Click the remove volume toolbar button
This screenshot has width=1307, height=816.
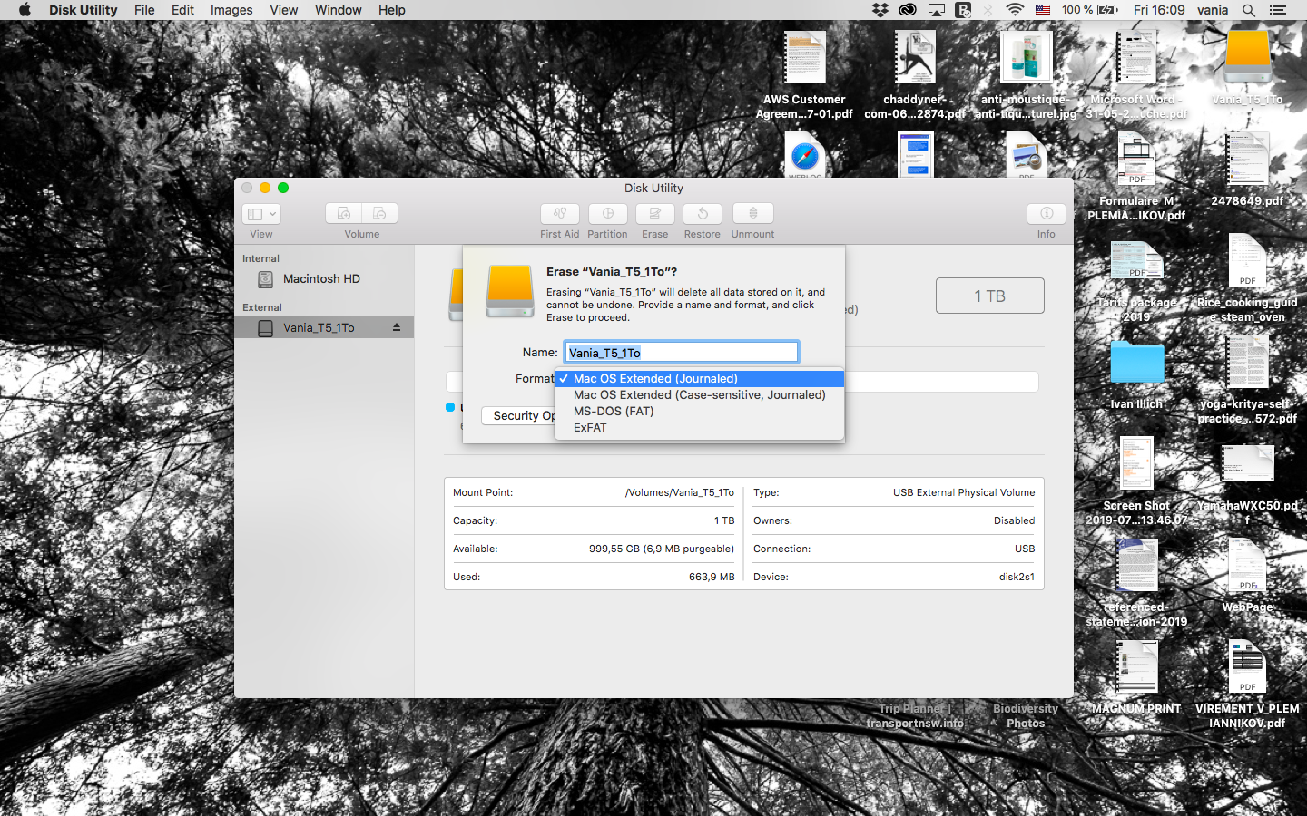(380, 214)
